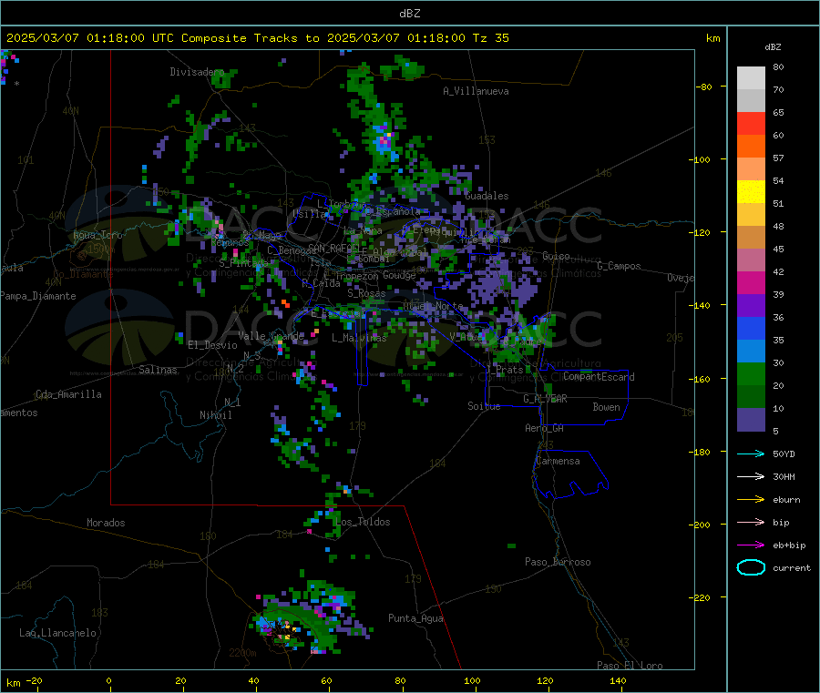This screenshot has width=820, height=693.
Task: Click the 'Punta_Agua' map label
Action: (415, 619)
